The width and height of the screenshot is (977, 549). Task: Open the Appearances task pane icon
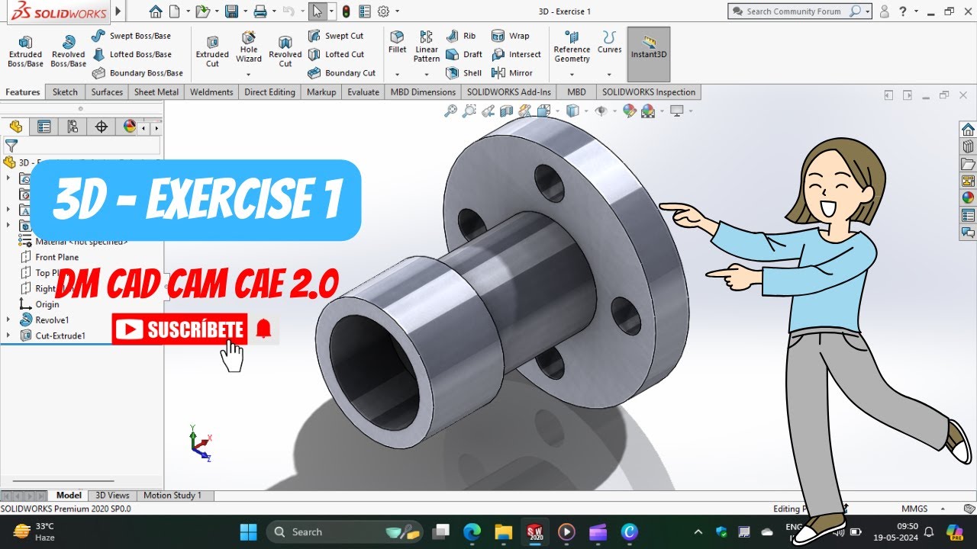pyautogui.click(x=968, y=197)
